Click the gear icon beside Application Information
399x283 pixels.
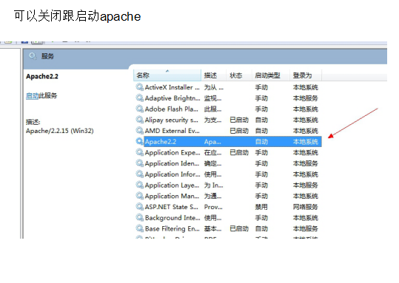click(139, 174)
